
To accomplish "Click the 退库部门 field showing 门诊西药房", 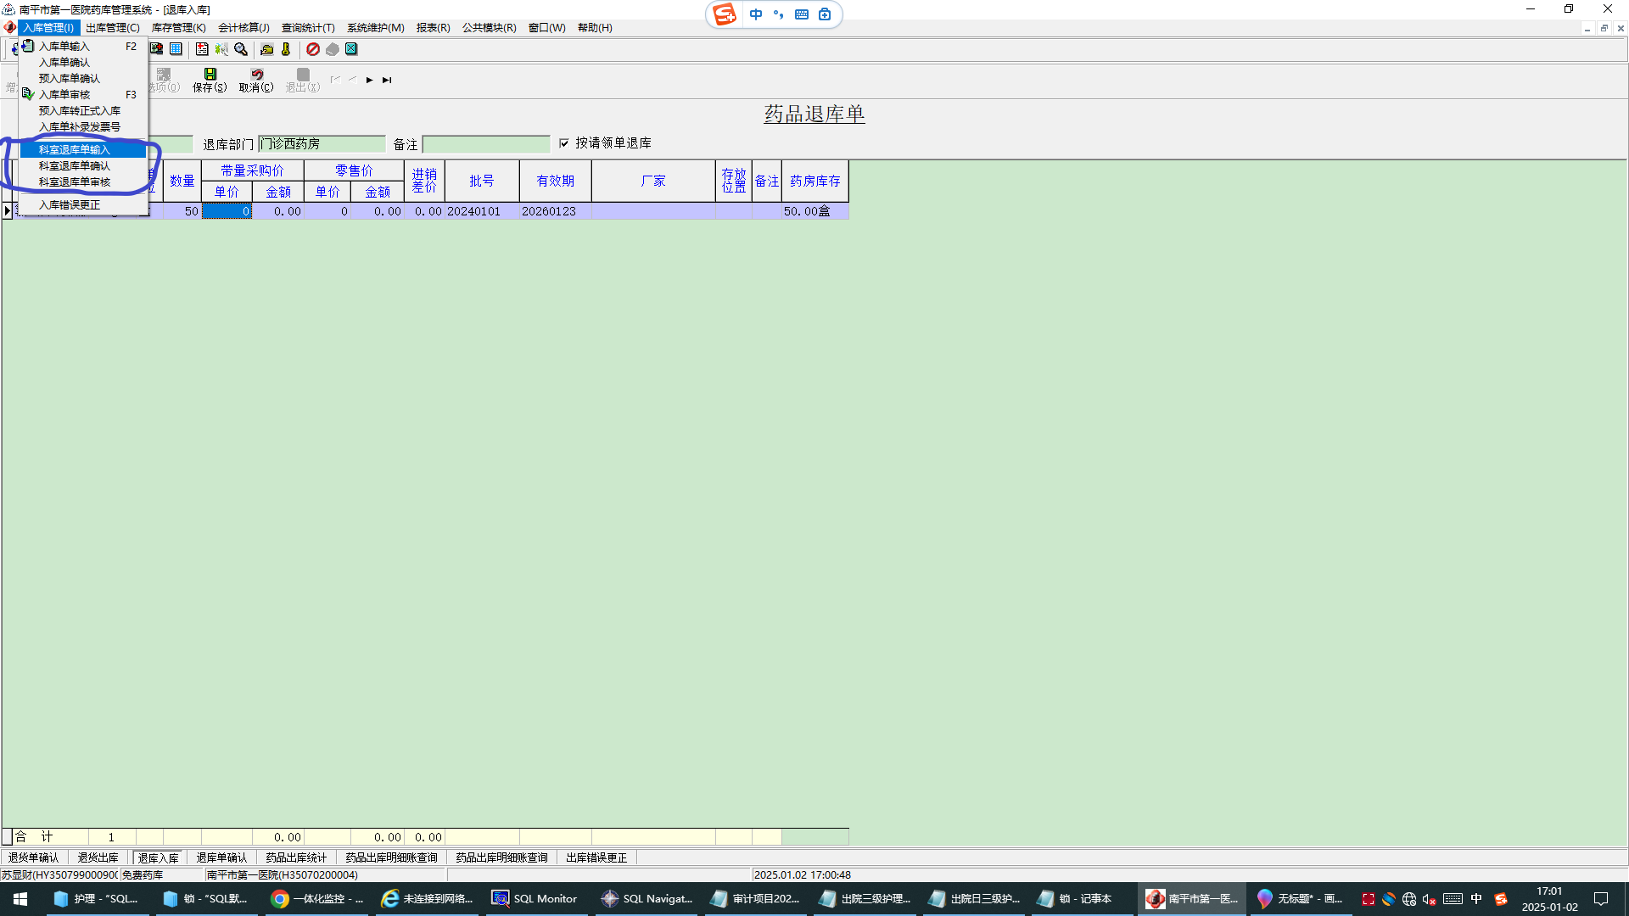I will pos(322,144).
